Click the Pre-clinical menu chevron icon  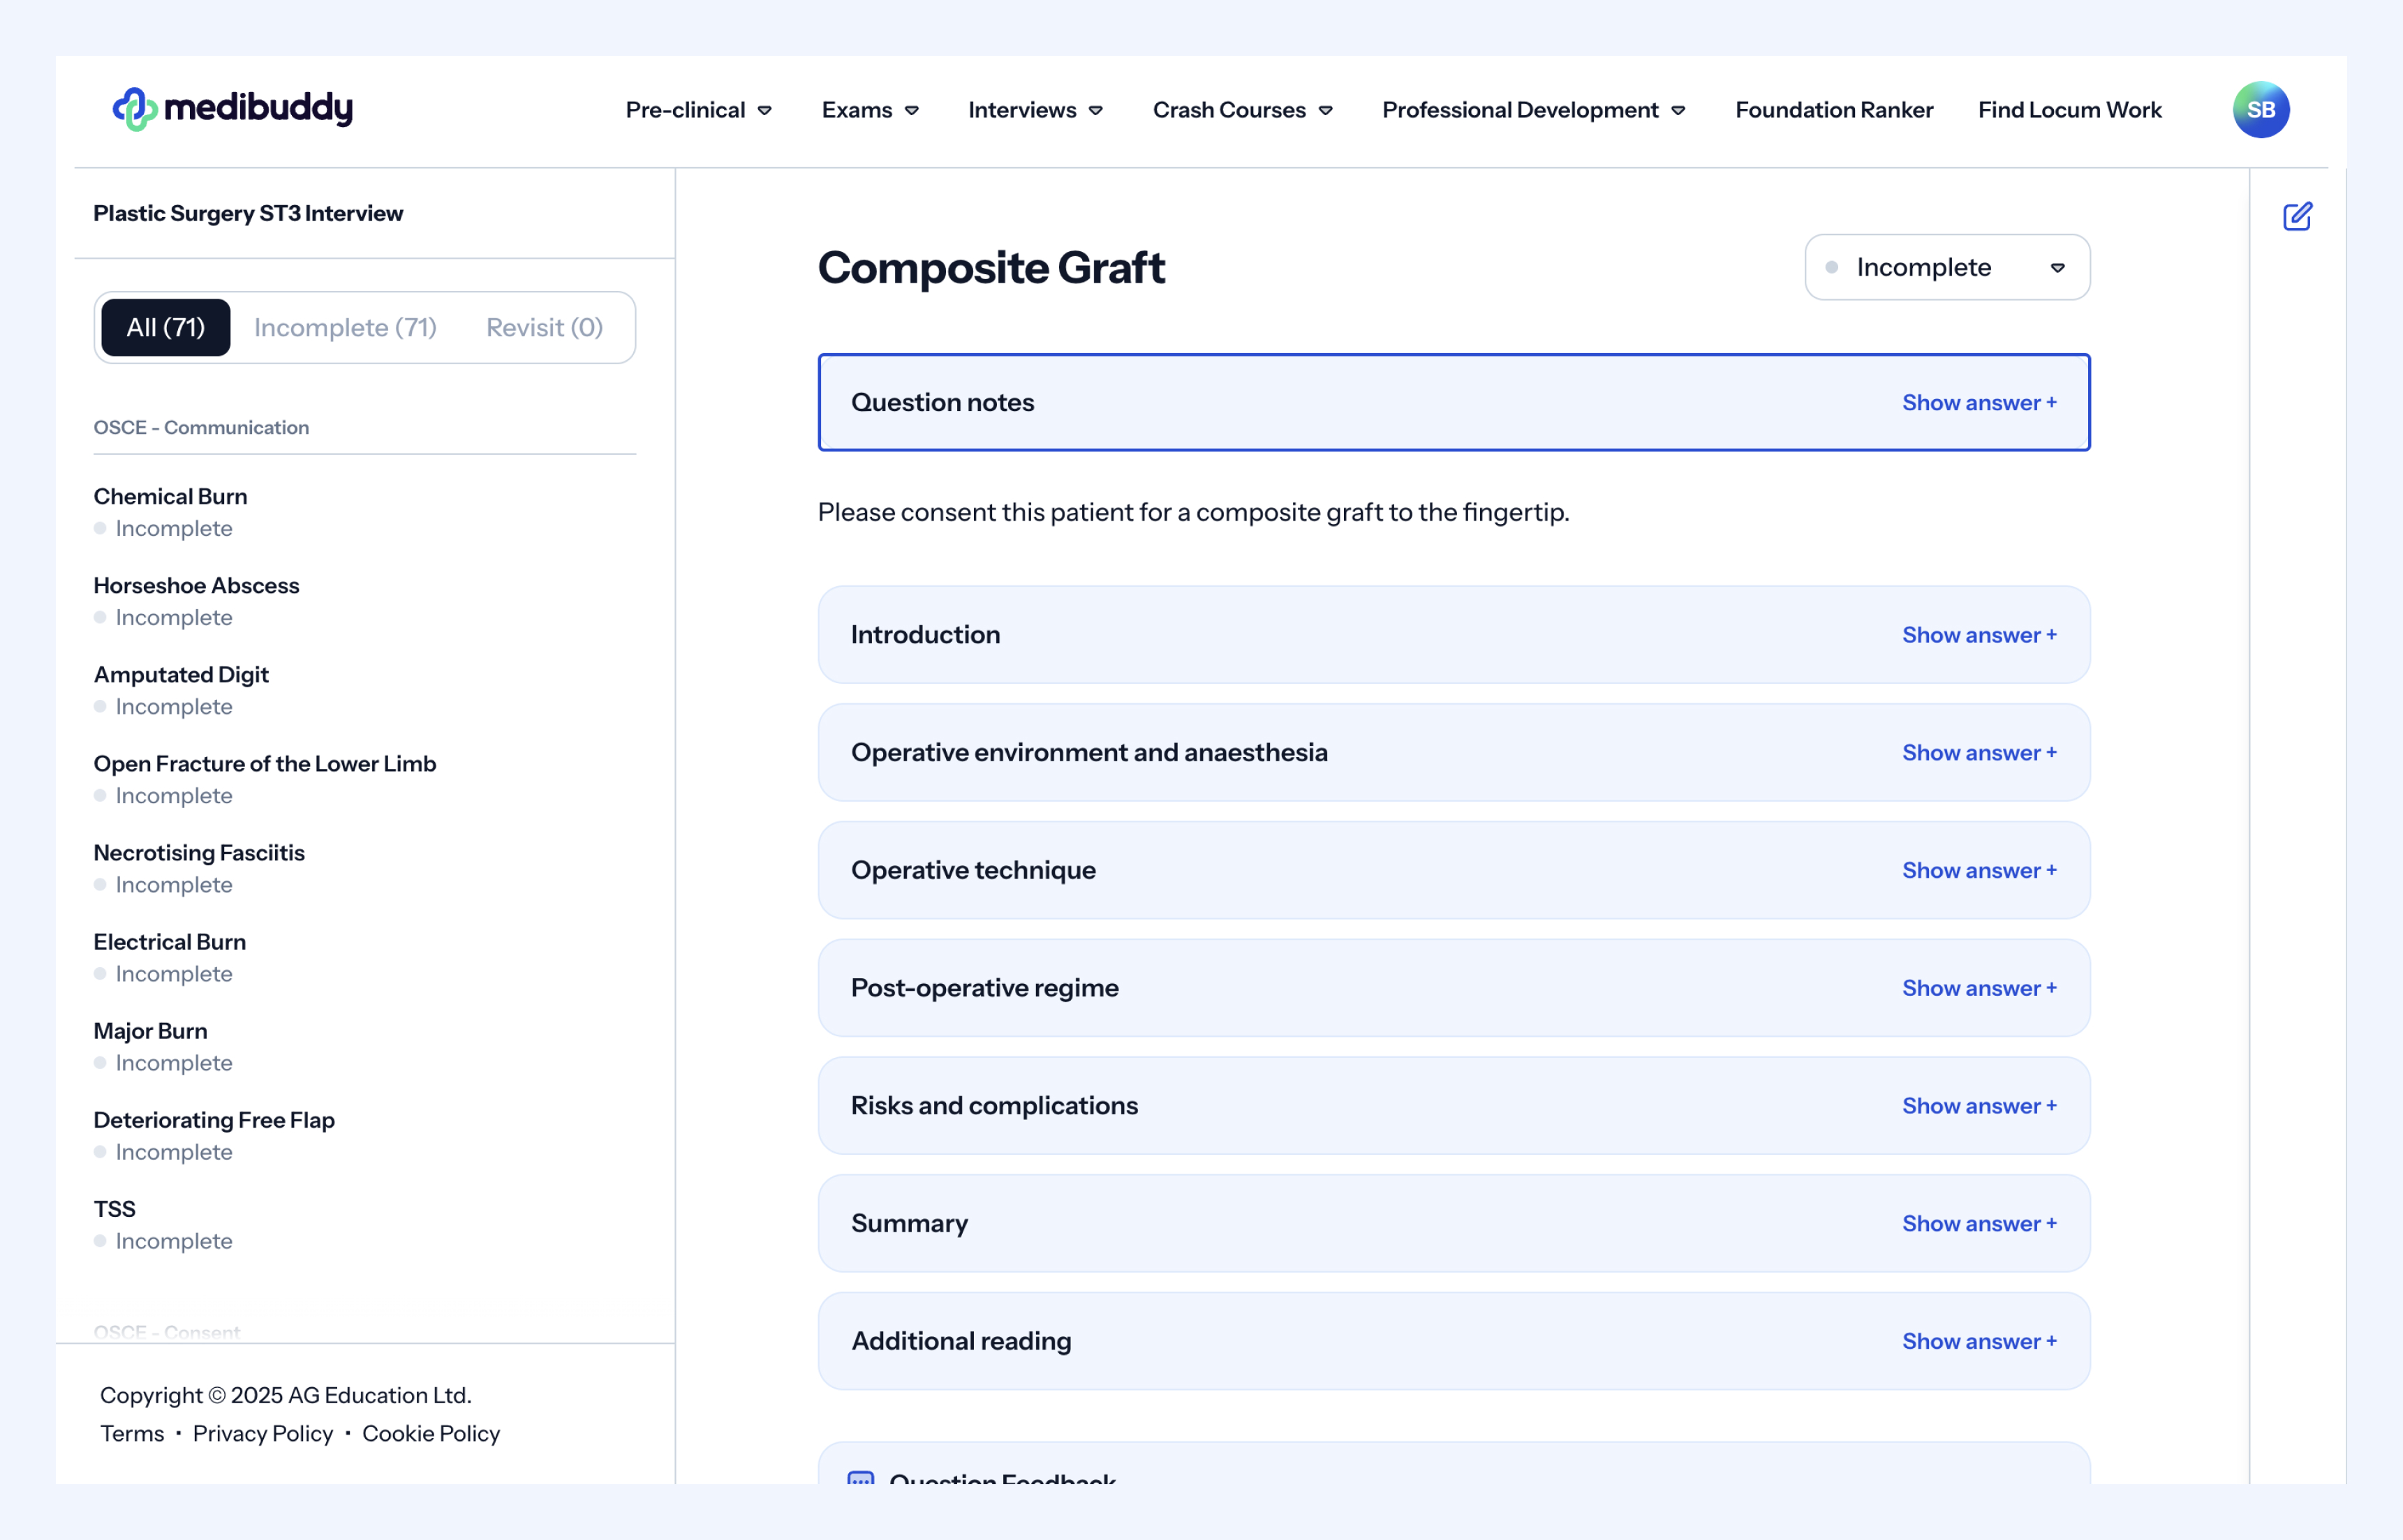click(x=764, y=111)
